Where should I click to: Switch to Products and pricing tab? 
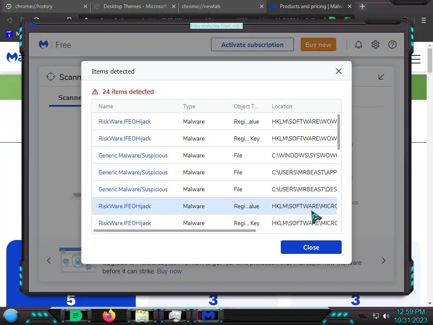[x=312, y=6]
